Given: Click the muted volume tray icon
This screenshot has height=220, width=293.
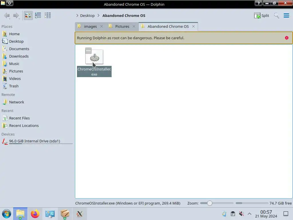Looking at the screenshot, I should pyautogui.click(x=241, y=214).
